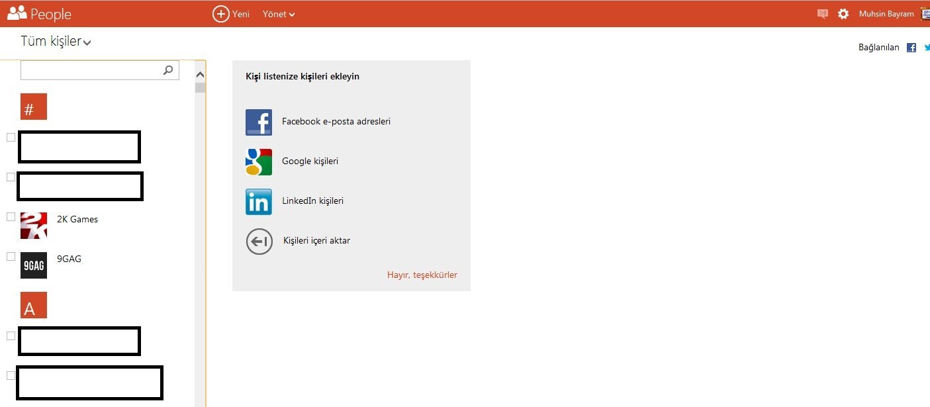
Task: Select LinkedIn kişileri option
Action: point(312,201)
